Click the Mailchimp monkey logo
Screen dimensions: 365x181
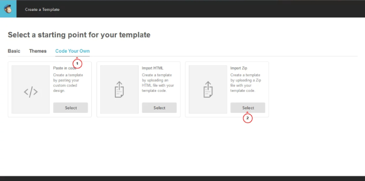[x=8, y=9]
